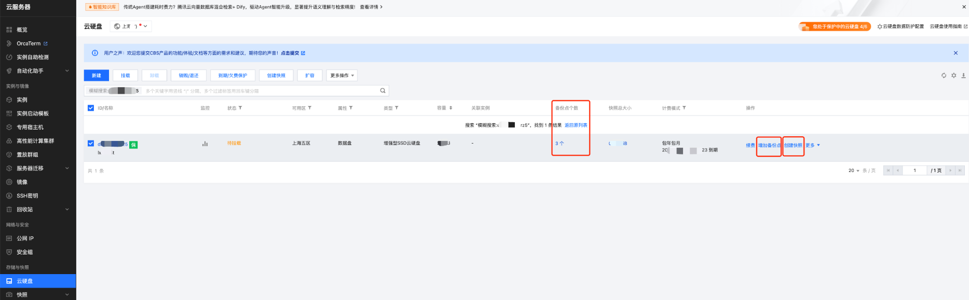The height and width of the screenshot is (300, 969).
Task: Open the 更多操作 dropdown
Action: [342, 76]
